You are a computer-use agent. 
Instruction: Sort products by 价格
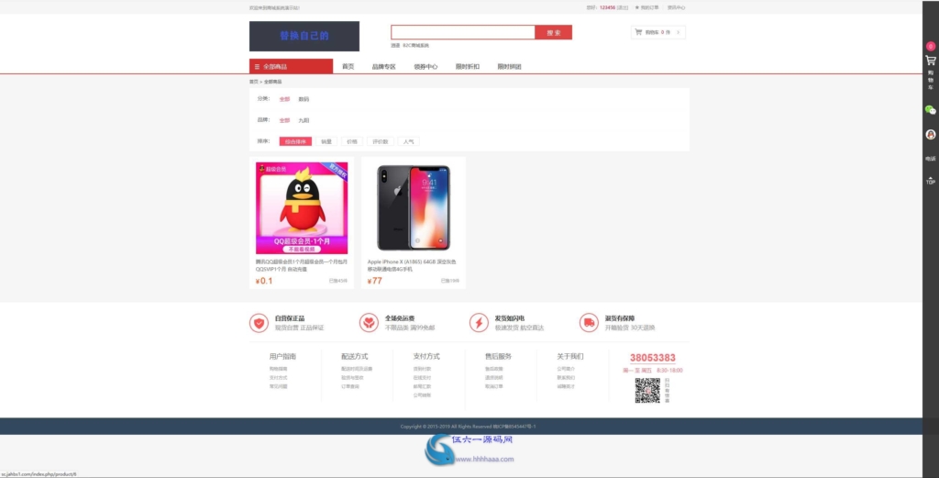point(351,141)
